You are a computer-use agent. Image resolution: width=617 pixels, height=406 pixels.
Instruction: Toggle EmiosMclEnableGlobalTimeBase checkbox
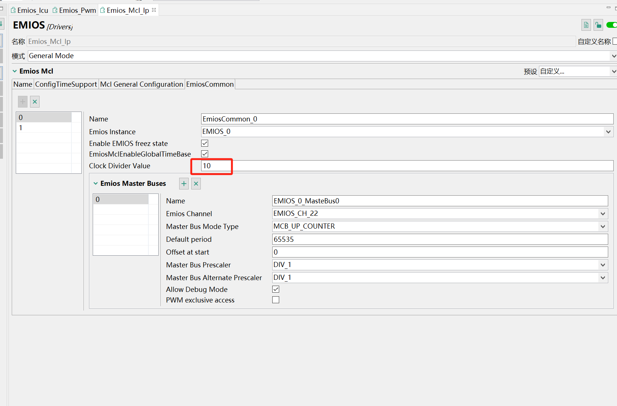(x=205, y=154)
